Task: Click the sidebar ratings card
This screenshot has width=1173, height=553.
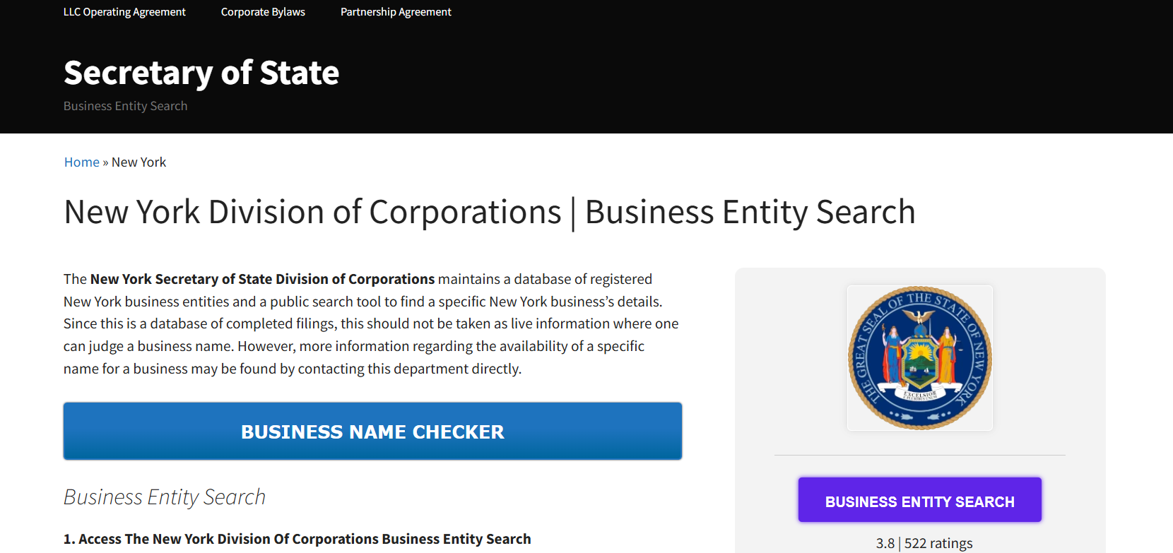Action: coord(919,410)
